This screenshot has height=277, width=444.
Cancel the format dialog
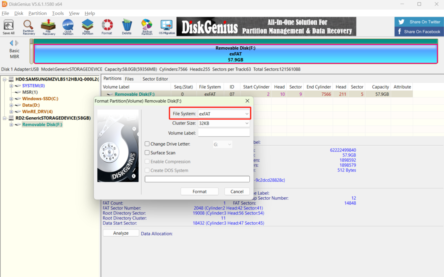pyautogui.click(x=237, y=191)
